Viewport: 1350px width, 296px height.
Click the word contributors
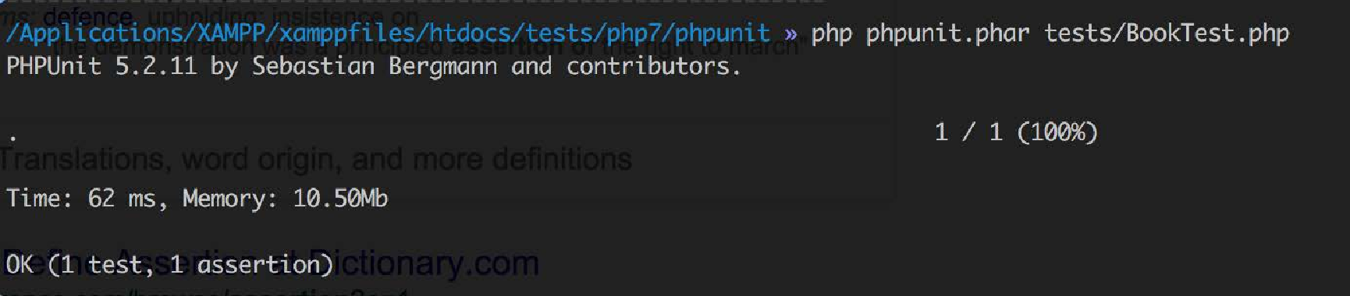[x=652, y=66]
